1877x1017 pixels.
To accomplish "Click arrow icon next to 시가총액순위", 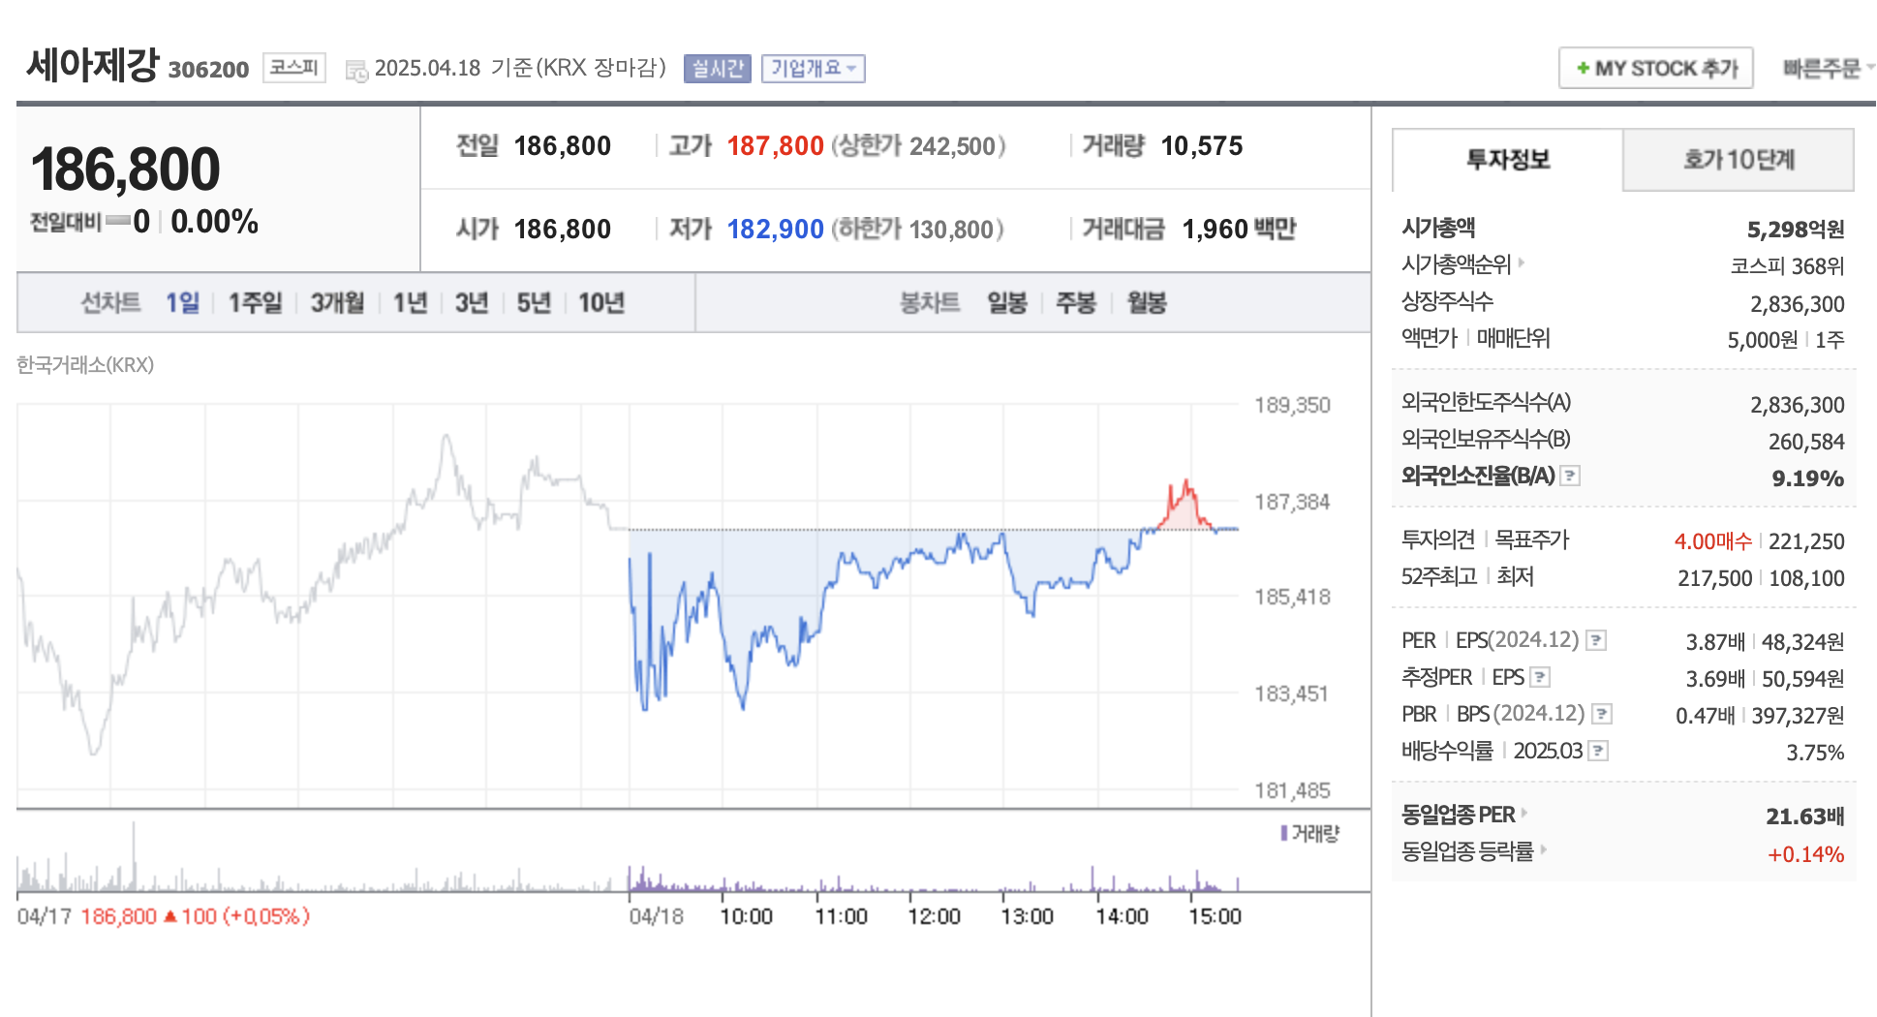I will pyautogui.click(x=1522, y=262).
